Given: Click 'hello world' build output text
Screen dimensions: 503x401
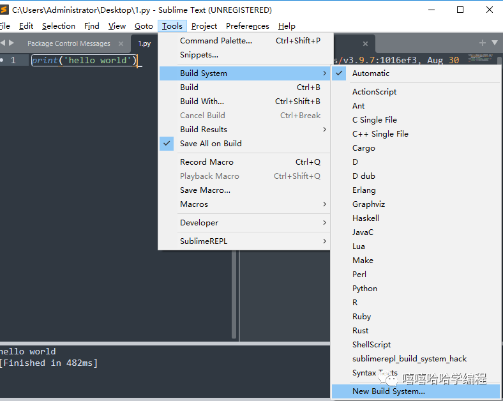Looking at the screenshot, I should click(27, 351).
